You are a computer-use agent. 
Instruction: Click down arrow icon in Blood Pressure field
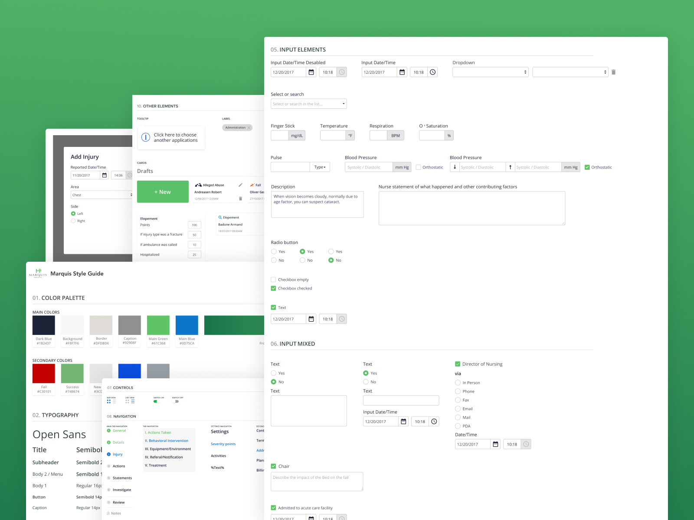click(455, 167)
